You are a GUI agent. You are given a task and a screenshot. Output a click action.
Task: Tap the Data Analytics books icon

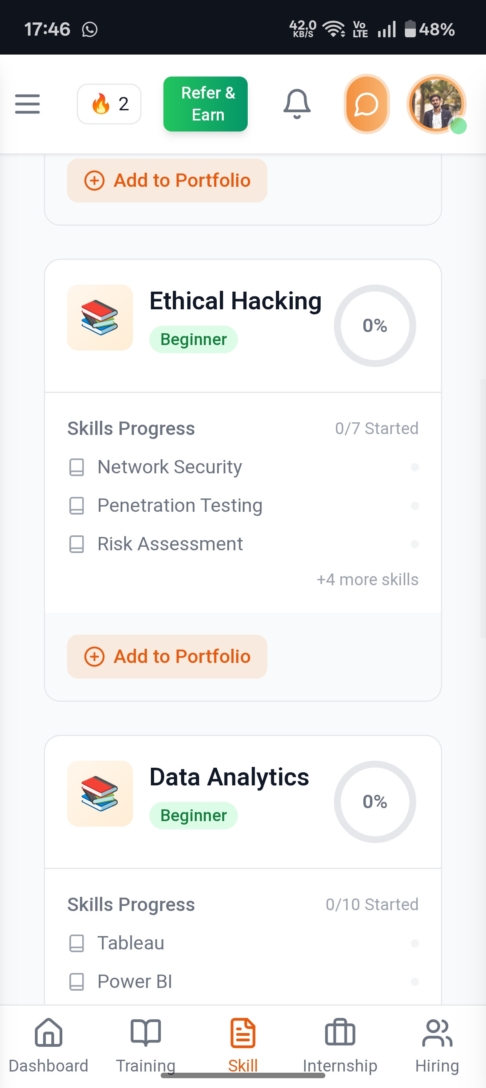[100, 794]
